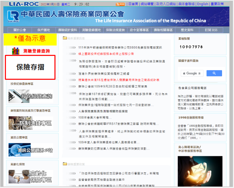Viewport: 234px width, 188px height.
Task: Open policy item 金管會鼓勵民眾檢舉金融違法案件
Action: point(101,180)
